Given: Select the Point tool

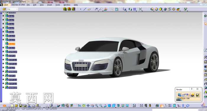Looking at the screenshot, I should [x=81, y=9].
